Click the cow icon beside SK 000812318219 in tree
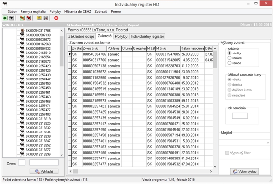Image resolution: width=273 pixels, height=184 pixels. tap(22, 119)
